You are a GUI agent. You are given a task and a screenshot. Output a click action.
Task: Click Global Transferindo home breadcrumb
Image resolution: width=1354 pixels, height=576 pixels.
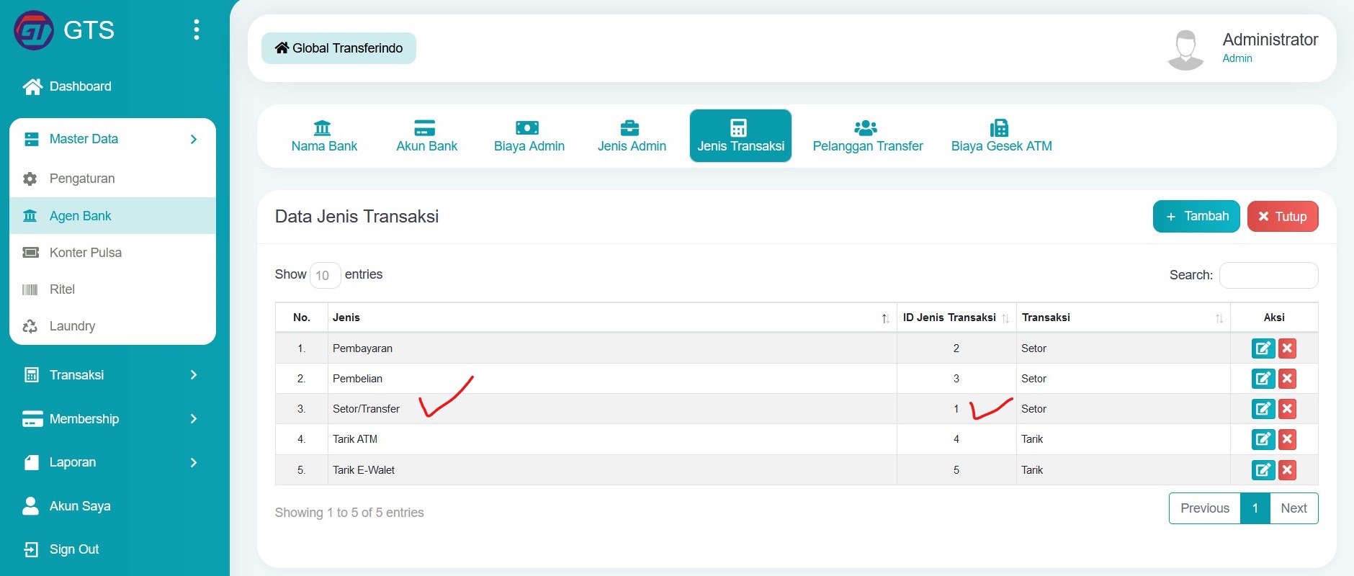tap(338, 48)
